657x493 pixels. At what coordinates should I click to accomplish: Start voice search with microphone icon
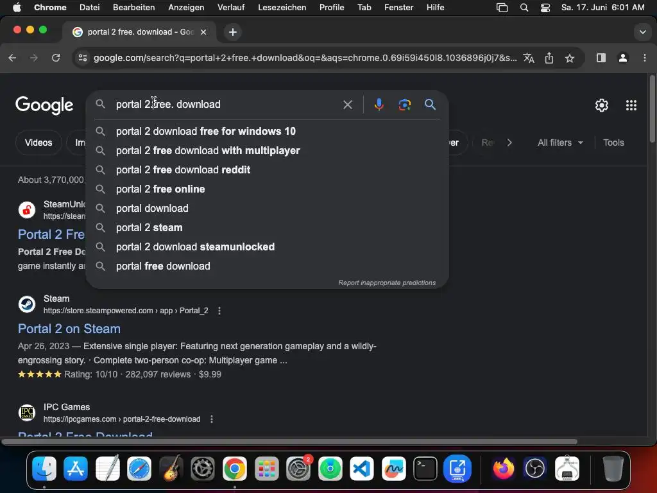[x=379, y=105]
